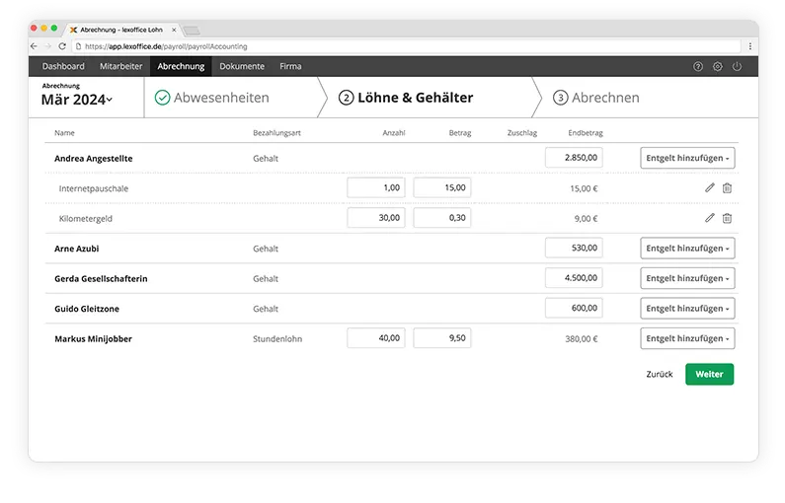Open the Dokumente menu
The height and width of the screenshot is (503, 785).
tap(242, 66)
